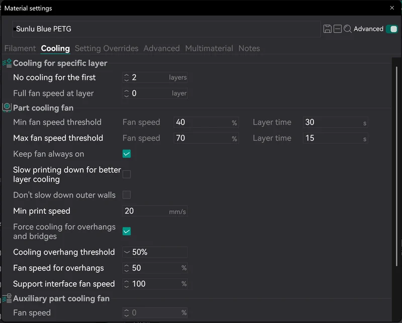This screenshot has width=402, height=323.
Task: Click the save preset floppy disk icon
Action: (x=327, y=29)
